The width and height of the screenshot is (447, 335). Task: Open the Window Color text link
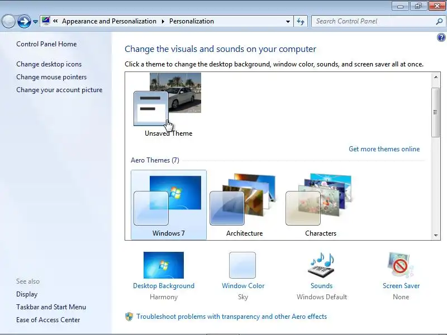(243, 286)
